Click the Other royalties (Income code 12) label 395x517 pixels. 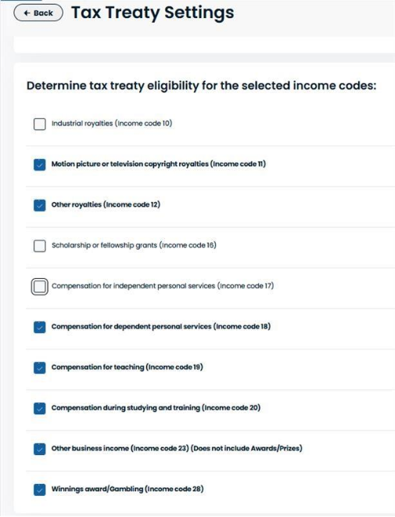coord(106,204)
